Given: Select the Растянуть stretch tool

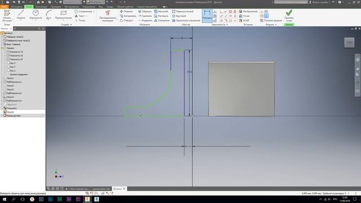Looking at the screenshot, I should (x=161, y=16).
